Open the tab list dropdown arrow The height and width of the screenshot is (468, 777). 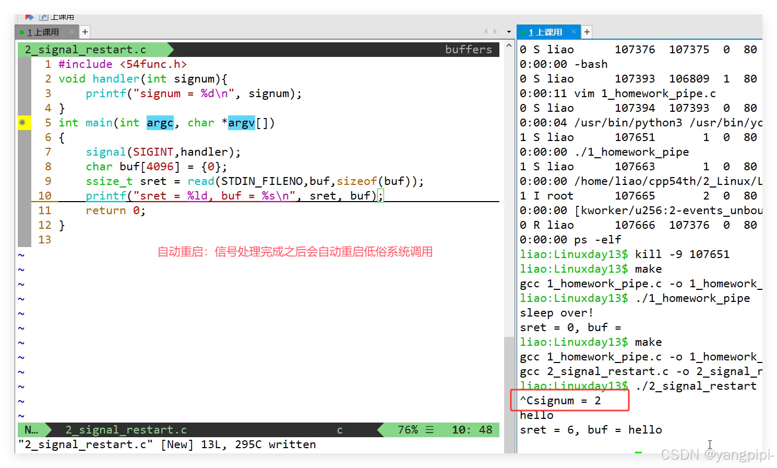tap(509, 32)
